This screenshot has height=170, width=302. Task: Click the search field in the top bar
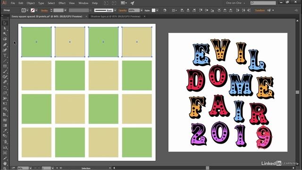point(263,3)
